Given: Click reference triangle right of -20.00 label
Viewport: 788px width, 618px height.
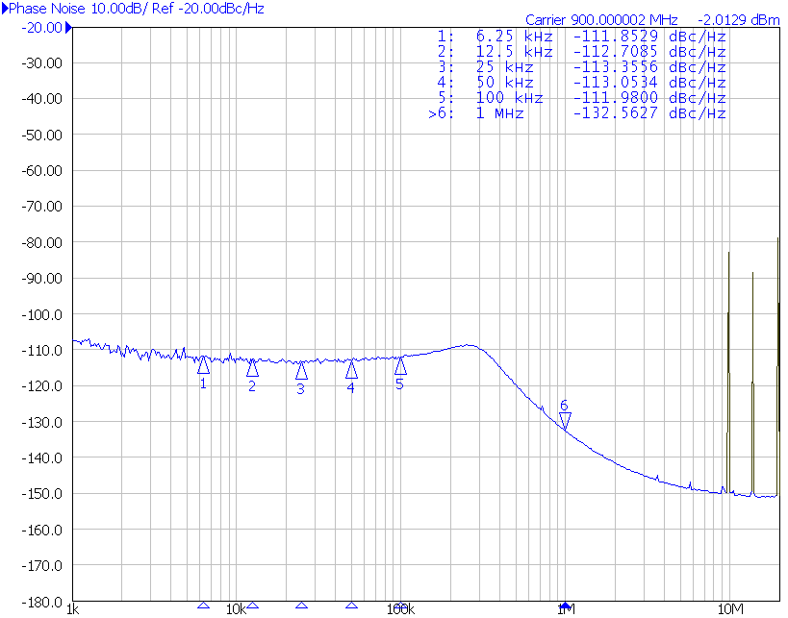Looking at the screenshot, I should tap(68, 27).
